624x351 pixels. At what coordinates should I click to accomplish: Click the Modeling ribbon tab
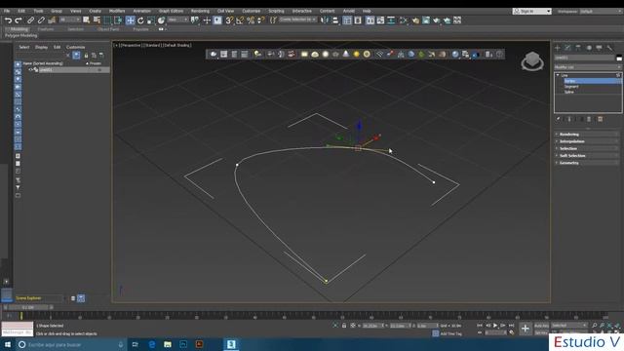pos(19,29)
